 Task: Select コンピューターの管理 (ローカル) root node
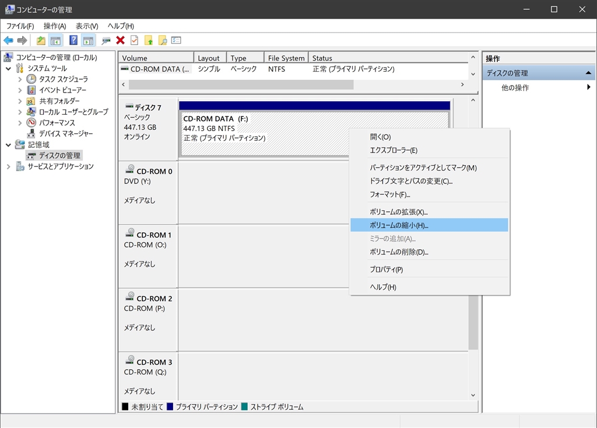point(57,58)
